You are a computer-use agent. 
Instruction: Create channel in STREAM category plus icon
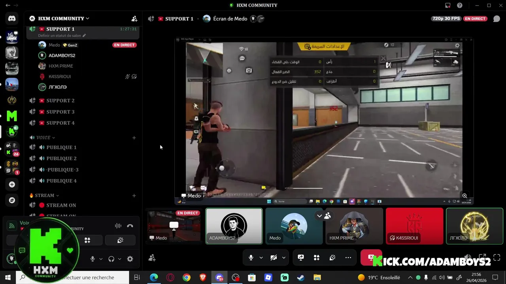[x=134, y=196]
